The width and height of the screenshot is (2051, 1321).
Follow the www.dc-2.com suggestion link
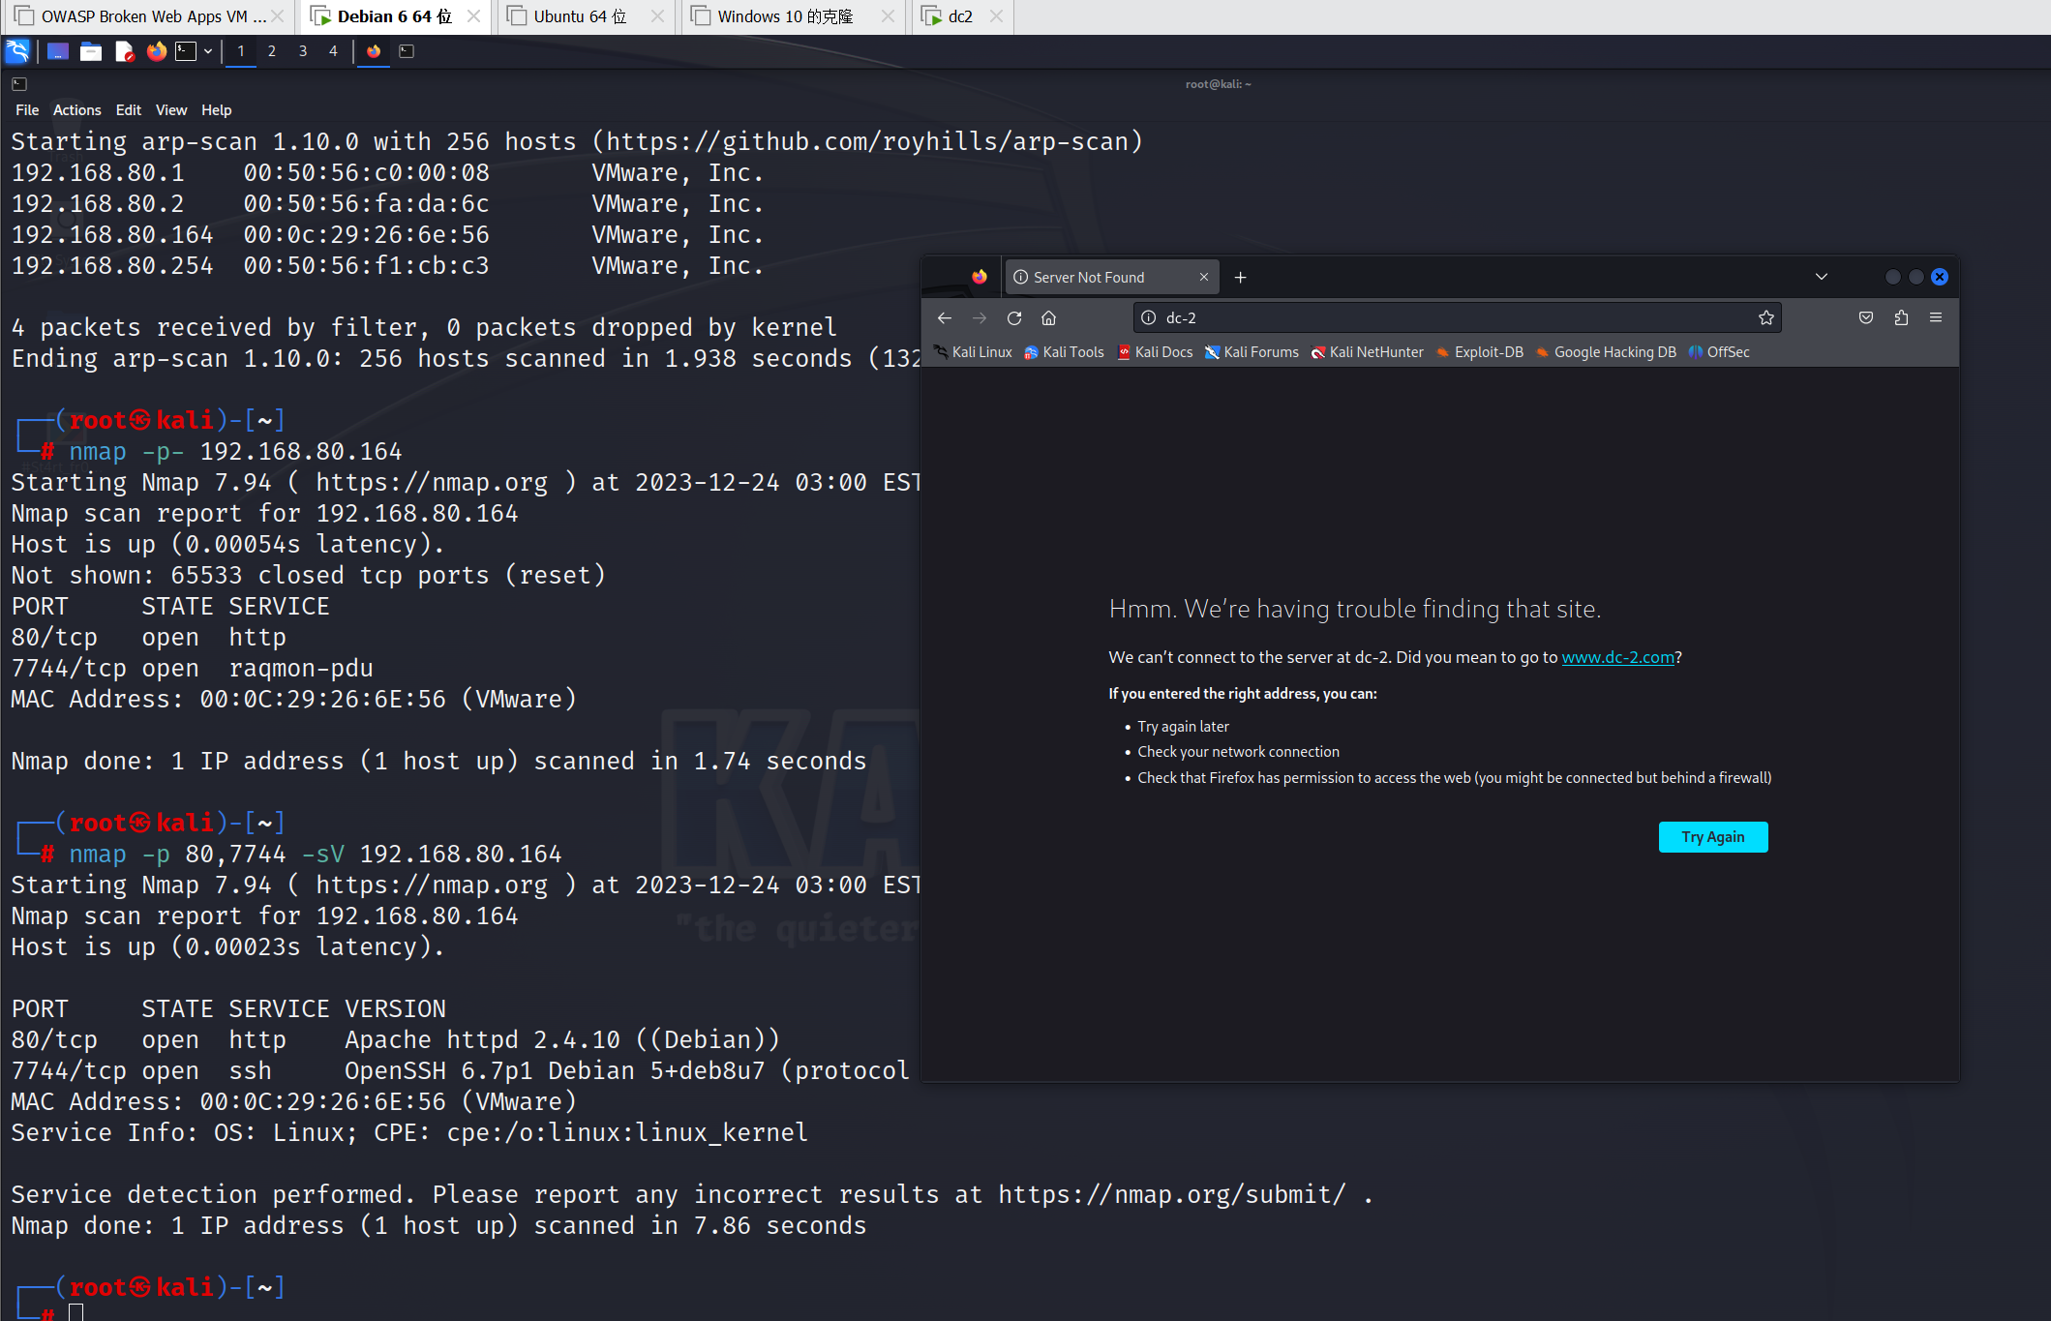[x=1617, y=657]
